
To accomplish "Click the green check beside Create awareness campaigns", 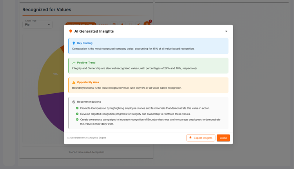I will (77, 119).
